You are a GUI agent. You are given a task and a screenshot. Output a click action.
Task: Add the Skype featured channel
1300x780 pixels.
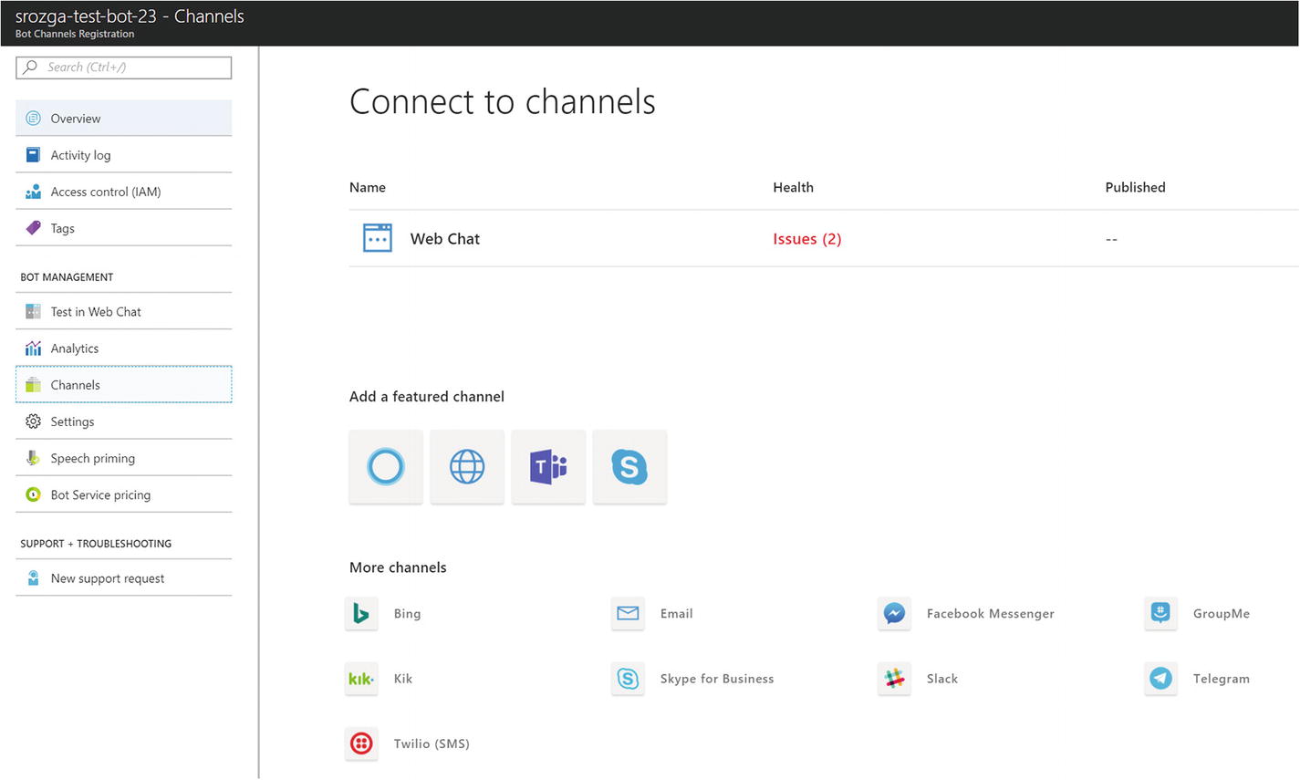tap(629, 467)
